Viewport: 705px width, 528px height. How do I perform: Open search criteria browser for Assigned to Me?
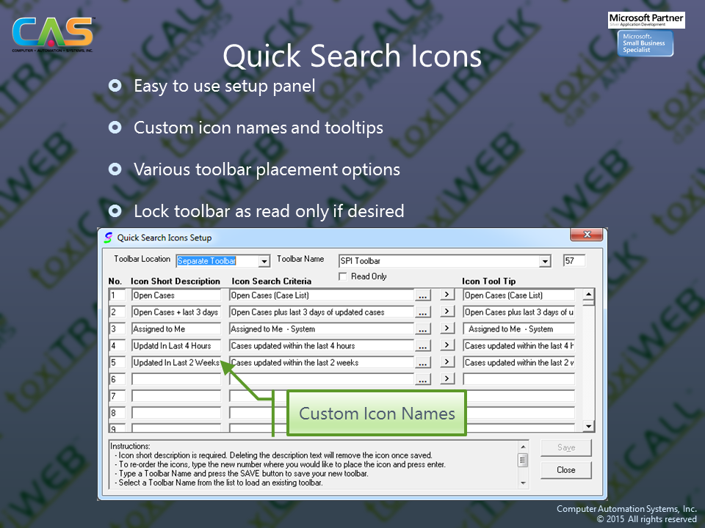point(422,329)
